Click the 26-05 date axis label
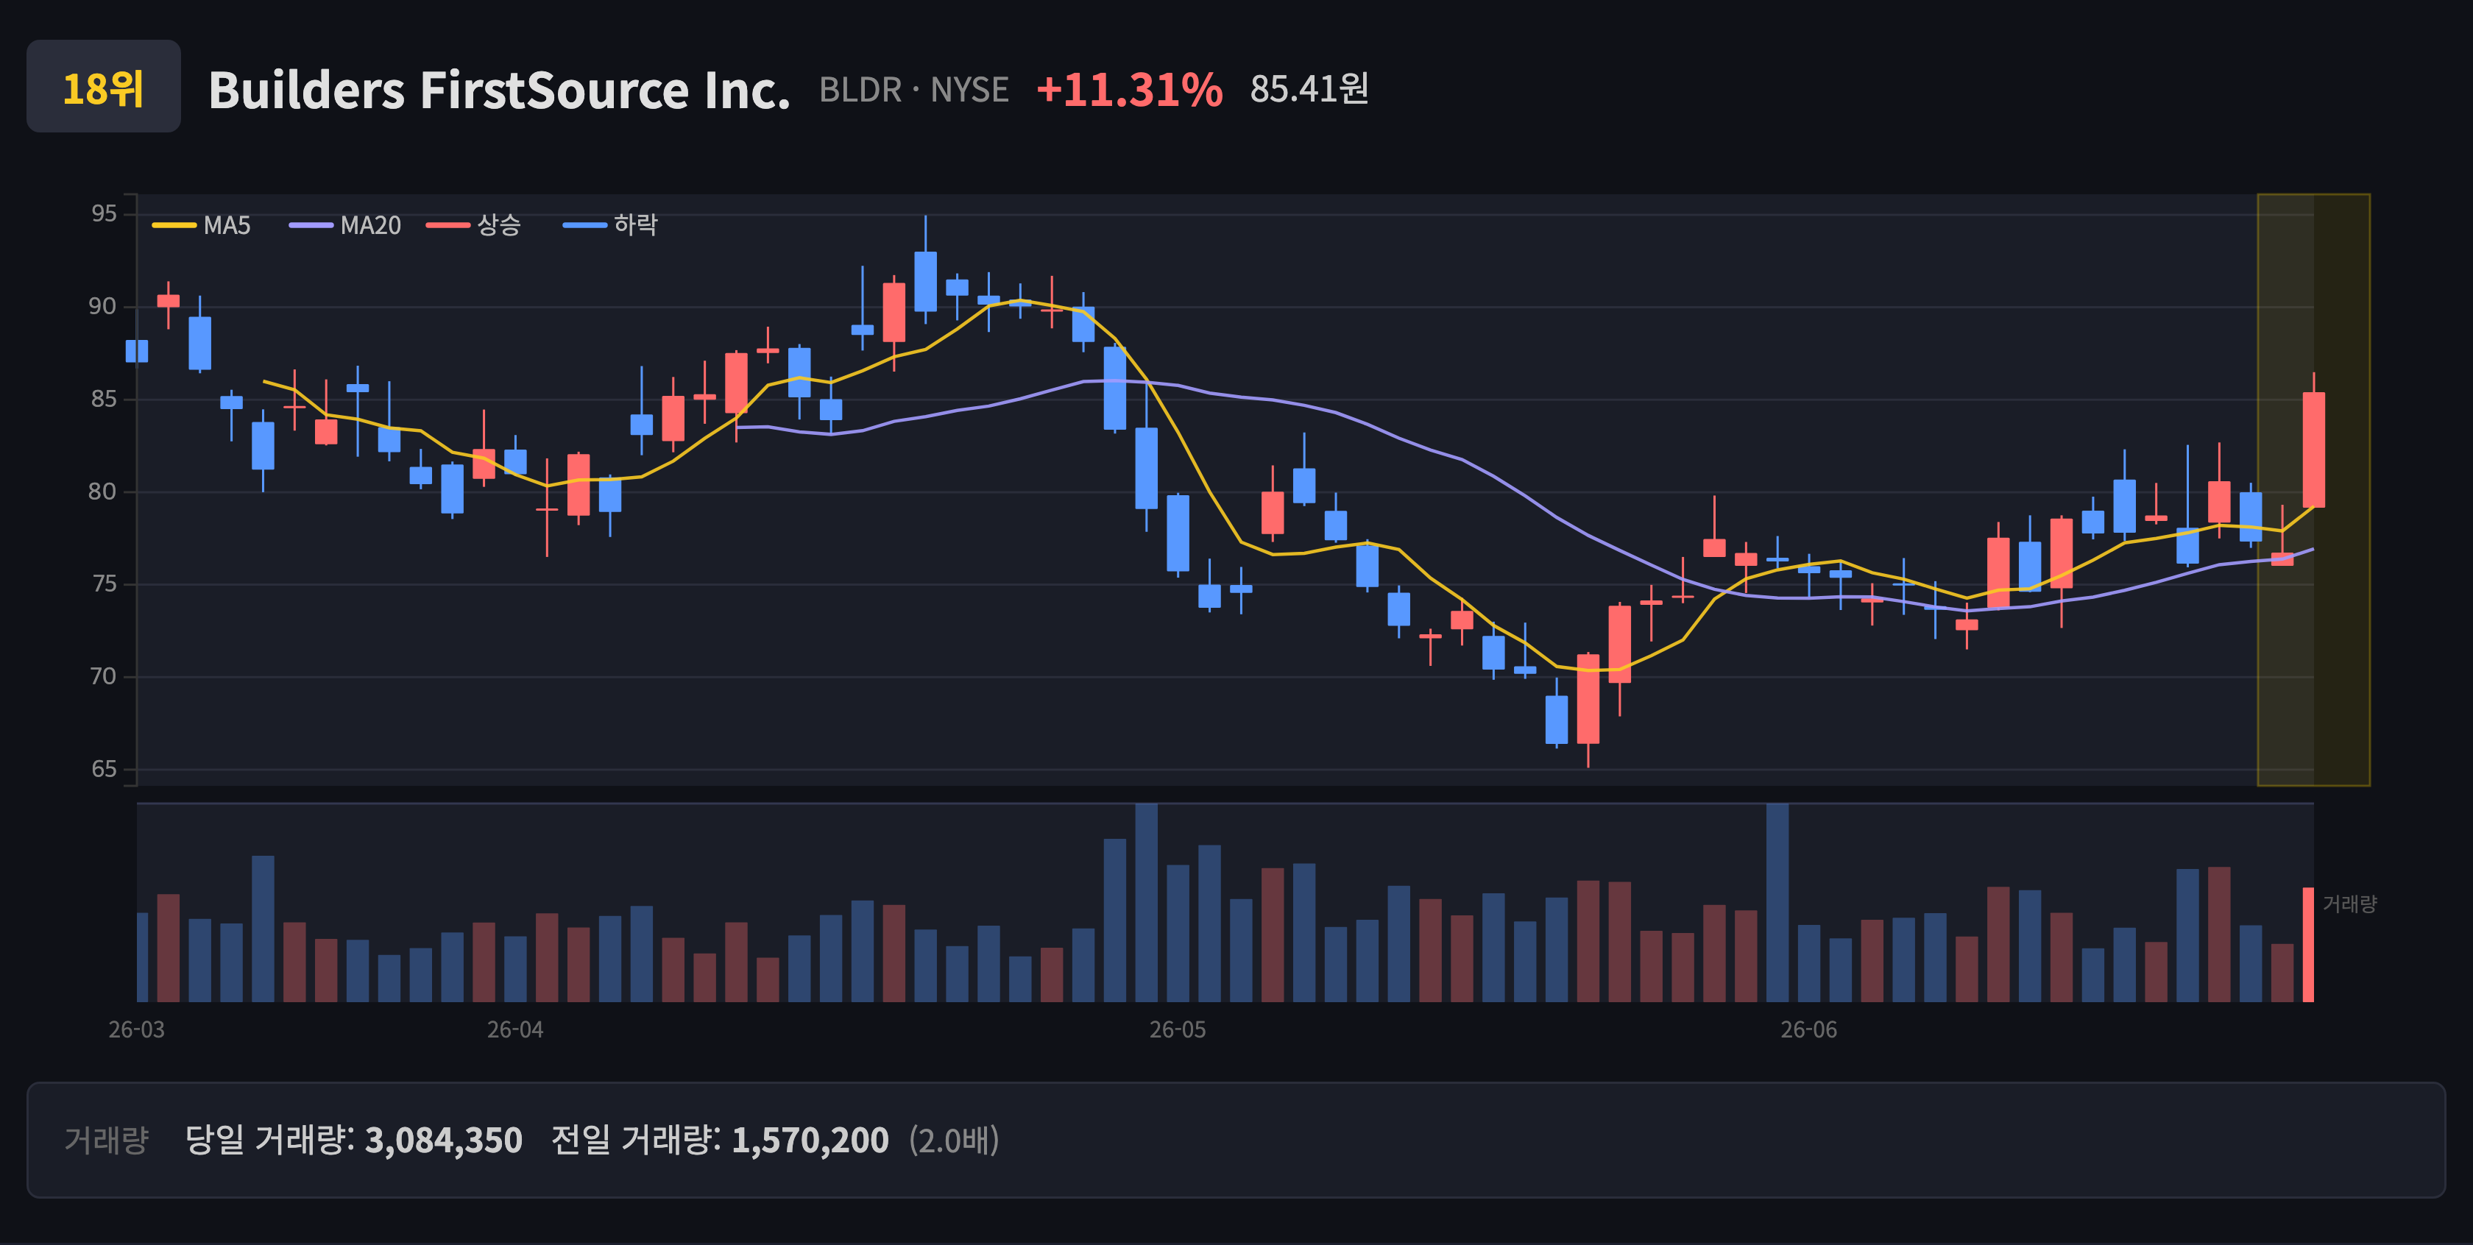 point(1178,1030)
